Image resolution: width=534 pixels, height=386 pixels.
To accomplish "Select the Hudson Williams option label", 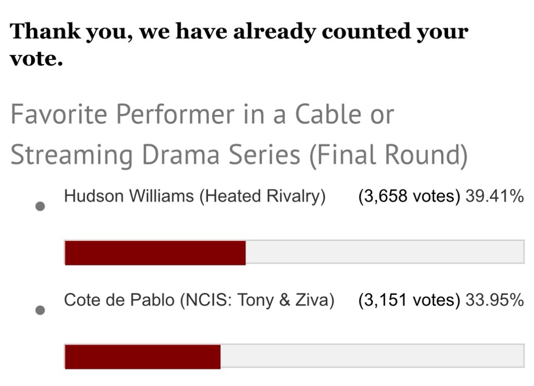I will tap(195, 197).
